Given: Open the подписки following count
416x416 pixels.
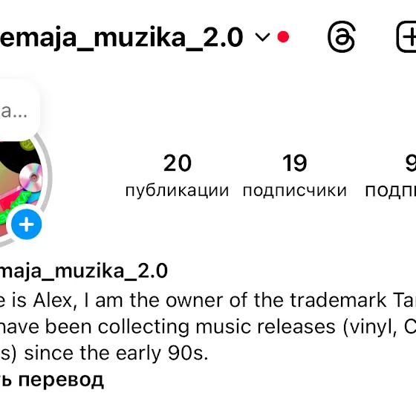Looking at the screenshot, I should pos(391,175).
